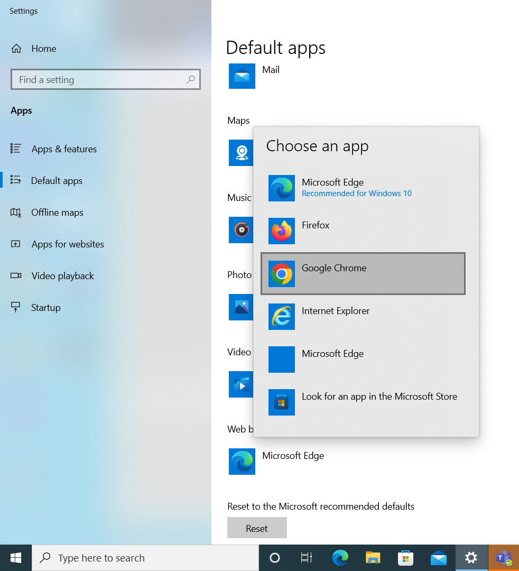Open File Explorer from the taskbar
Screen dimensions: 519x571
click(x=373, y=558)
